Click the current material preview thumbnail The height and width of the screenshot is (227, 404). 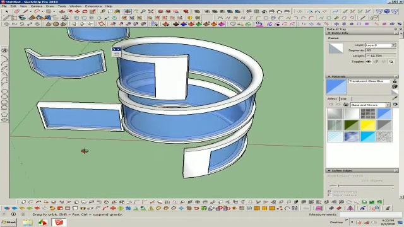(336, 87)
